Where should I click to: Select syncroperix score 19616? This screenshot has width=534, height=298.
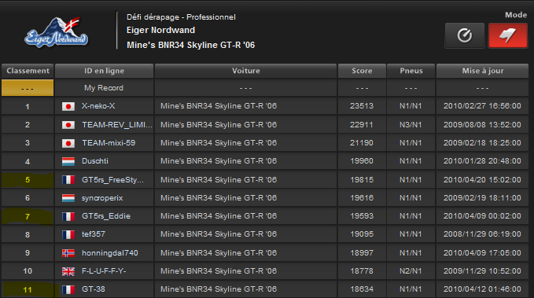pos(362,198)
